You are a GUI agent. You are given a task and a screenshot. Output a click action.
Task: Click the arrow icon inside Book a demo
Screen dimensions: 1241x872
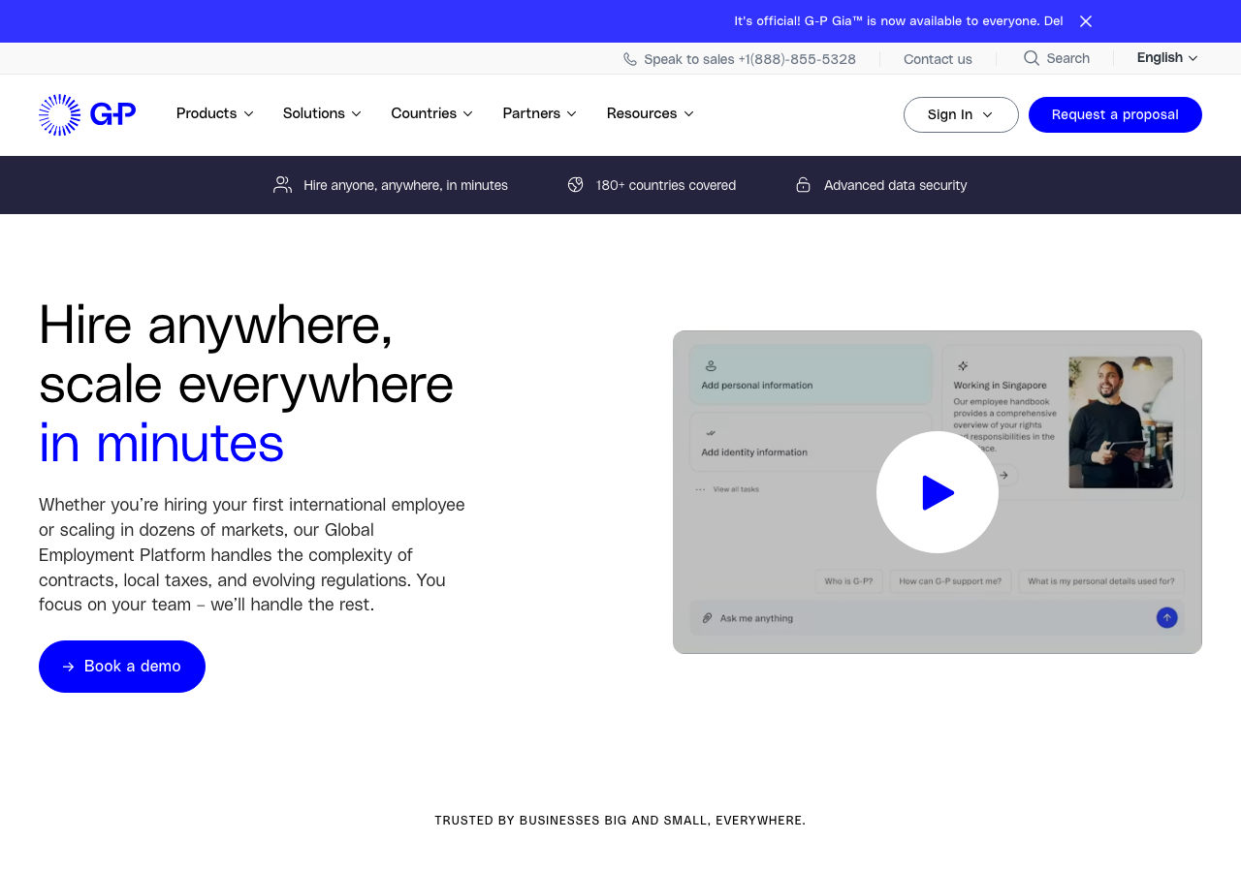[69, 667]
